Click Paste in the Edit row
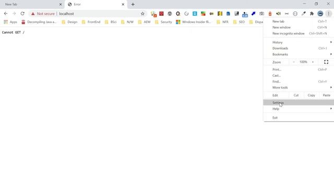 pyautogui.click(x=326, y=95)
